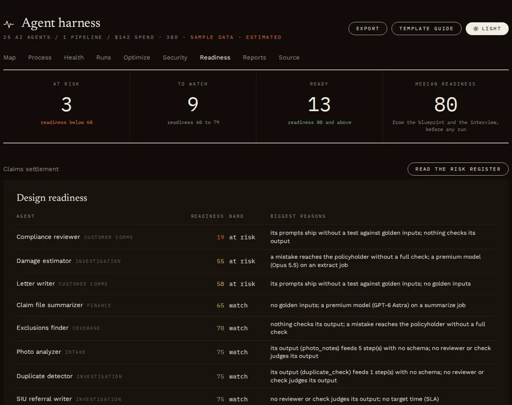Click the Export button

[368, 29]
